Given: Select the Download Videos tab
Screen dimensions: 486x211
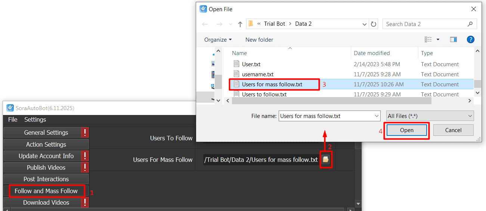Looking at the screenshot, I should pos(42,202).
